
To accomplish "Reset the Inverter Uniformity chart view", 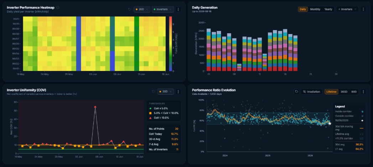I will [x=153, y=92].
